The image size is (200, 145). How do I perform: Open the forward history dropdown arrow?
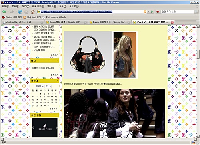click(16, 12)
